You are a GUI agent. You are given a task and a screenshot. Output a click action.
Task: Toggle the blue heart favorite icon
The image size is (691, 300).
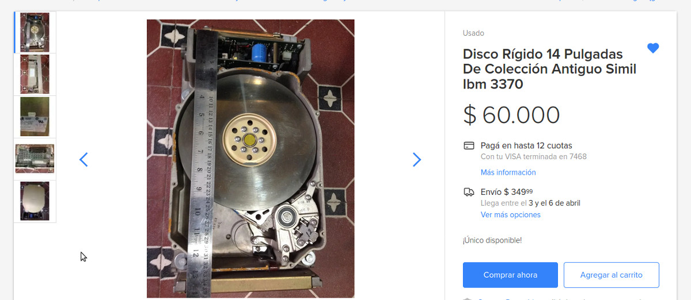point(652,48)
